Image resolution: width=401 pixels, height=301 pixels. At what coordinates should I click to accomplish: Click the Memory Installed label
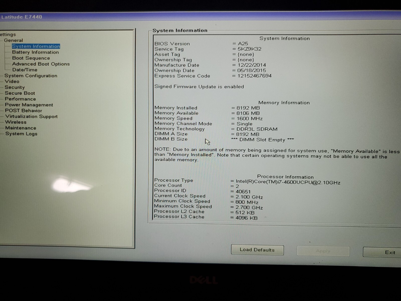[176, 108]
